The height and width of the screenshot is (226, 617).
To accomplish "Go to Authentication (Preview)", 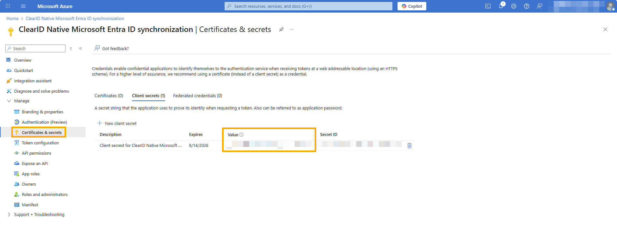I will [x=45, y=122].
